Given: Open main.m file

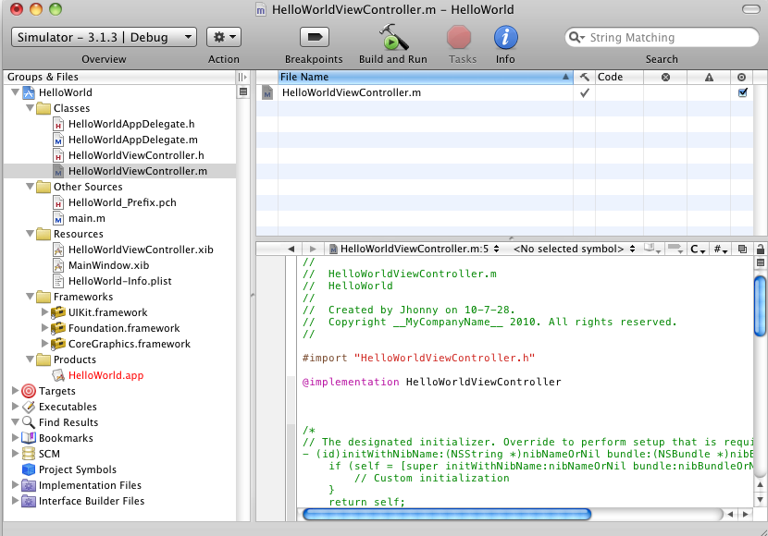Looking at the screenshot, I should pyautogui.click(x=87, y=218).
